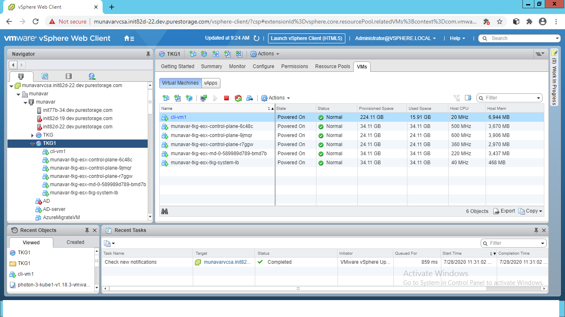Switch to Storage navigator tab
565x317 pixels.
tap(69, 76)
